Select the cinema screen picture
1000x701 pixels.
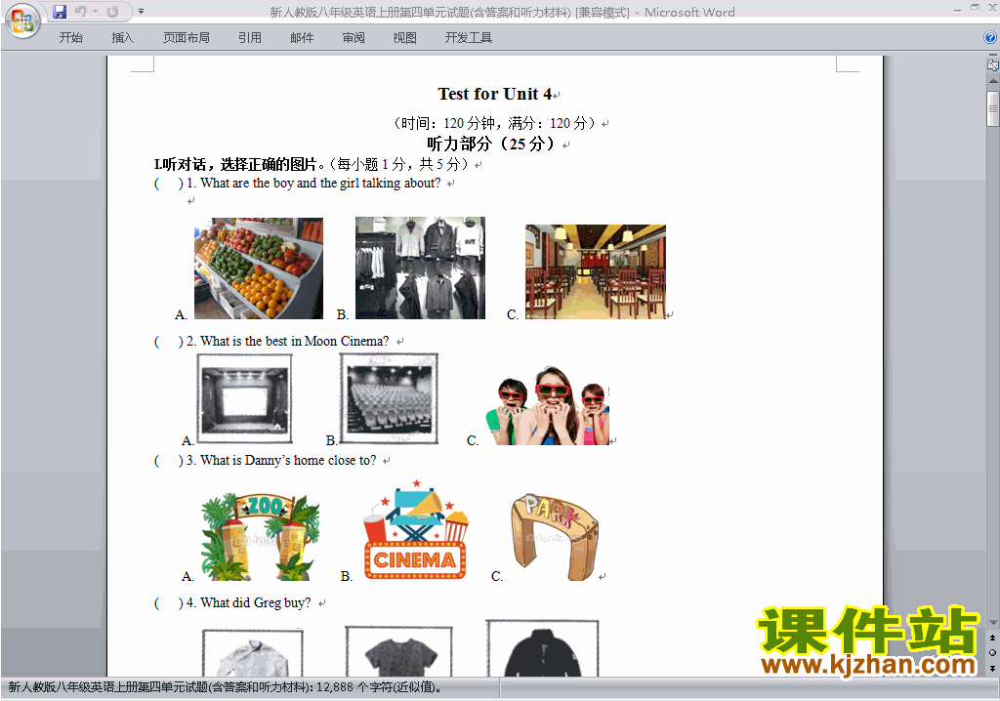[244, 398]
